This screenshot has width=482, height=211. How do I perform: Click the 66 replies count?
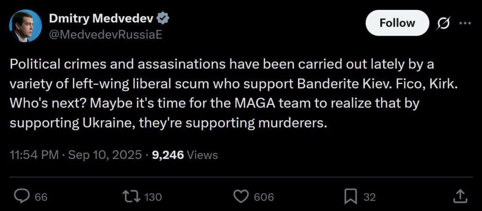(x=41, y=197)
